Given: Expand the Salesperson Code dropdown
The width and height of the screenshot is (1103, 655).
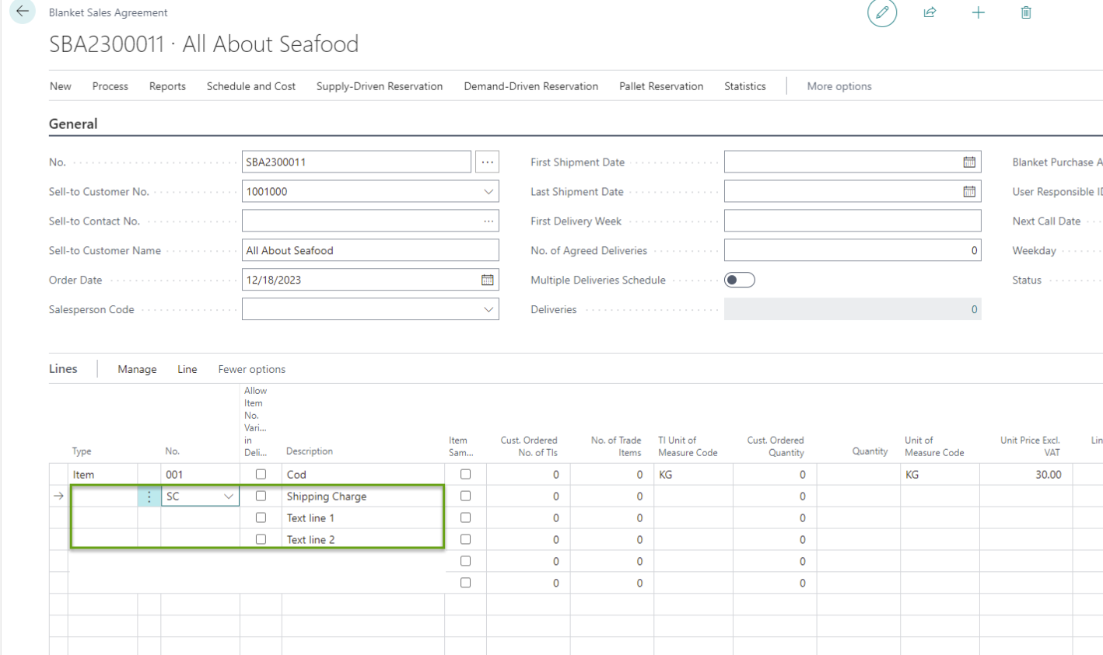Looking at the screenshot, I should [x=488, y=309].
